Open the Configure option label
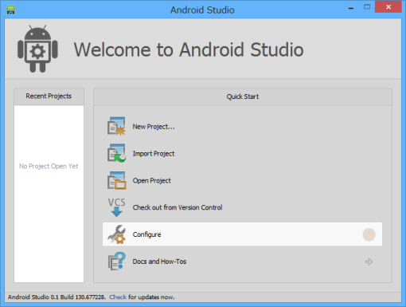The height and width of the screenshot is (307, 406). pos(146,234)
